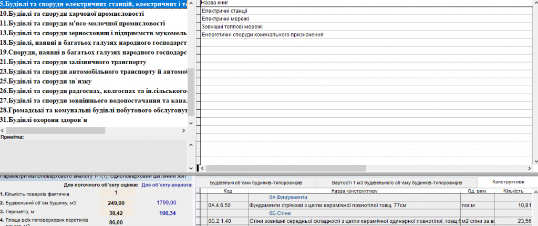Click categories list horizontal scrollbar thumb

point(56,130)
